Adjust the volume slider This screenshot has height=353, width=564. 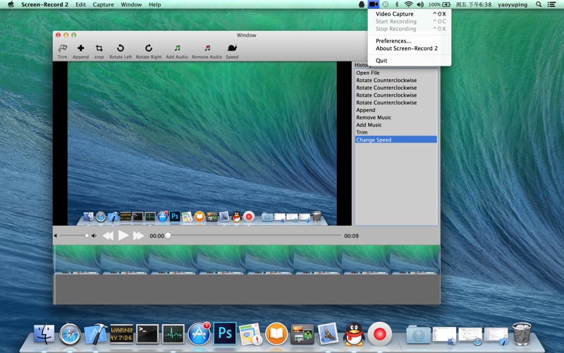(87, 236)
